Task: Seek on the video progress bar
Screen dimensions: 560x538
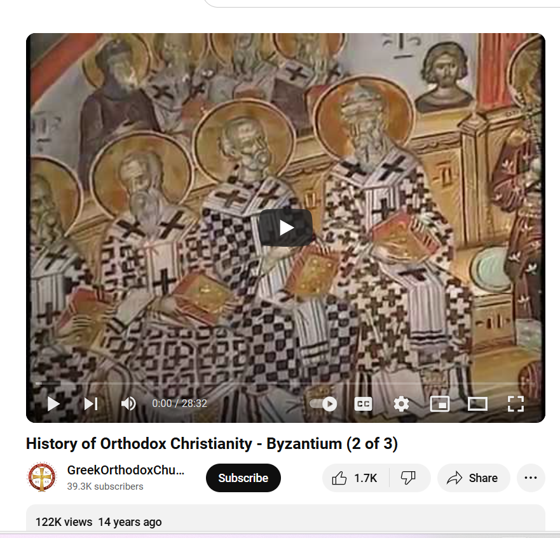Action: pos(285,383)
